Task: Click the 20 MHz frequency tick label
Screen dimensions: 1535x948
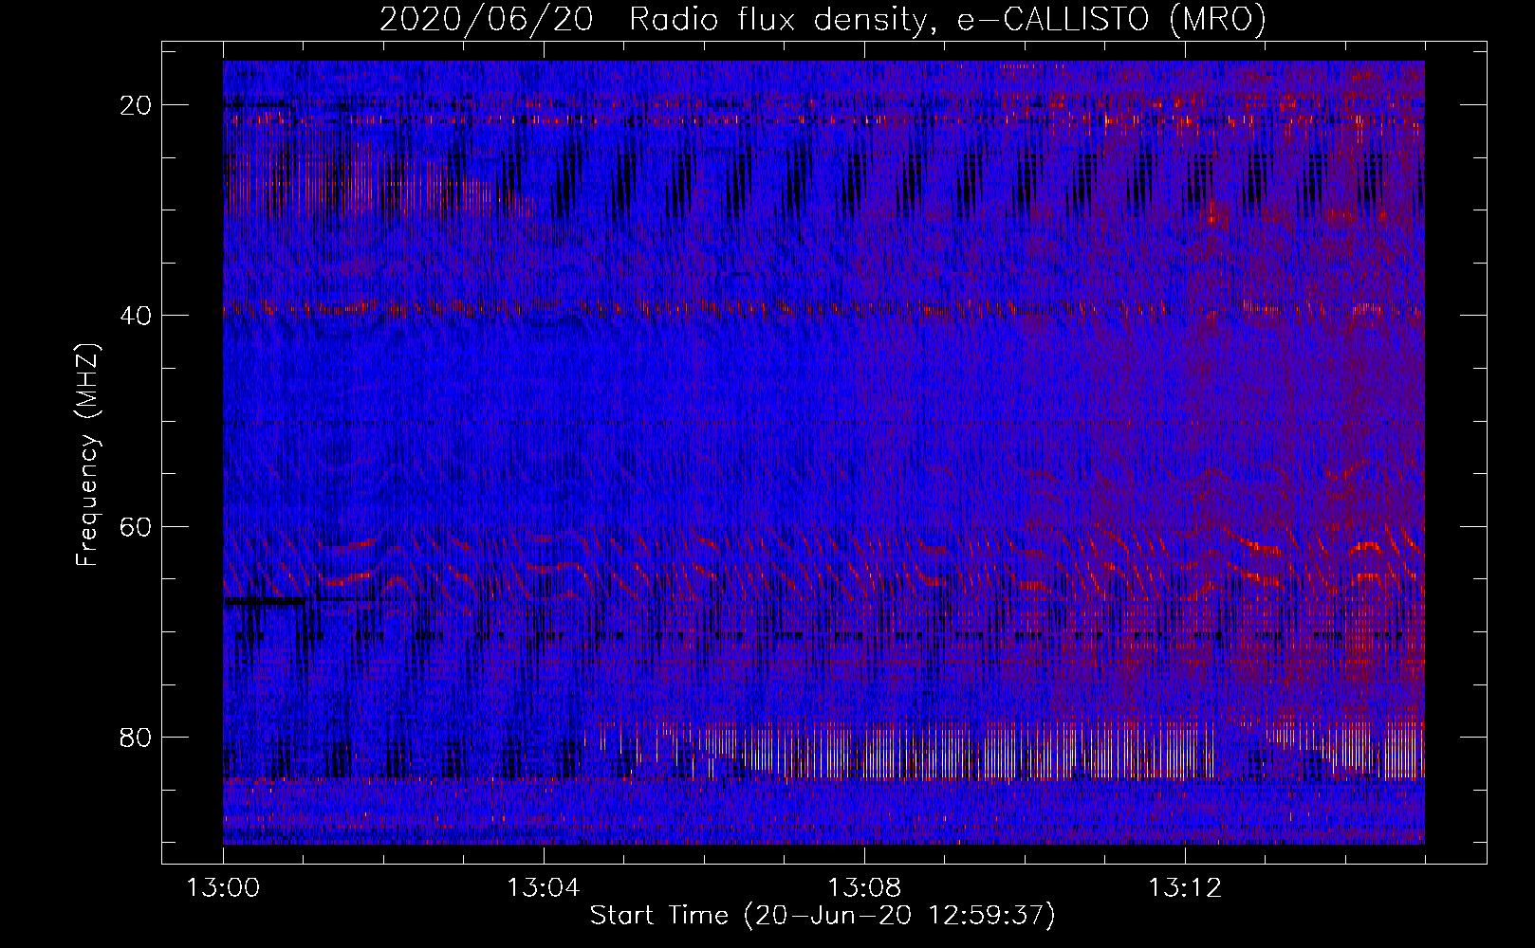Action: 136,105
